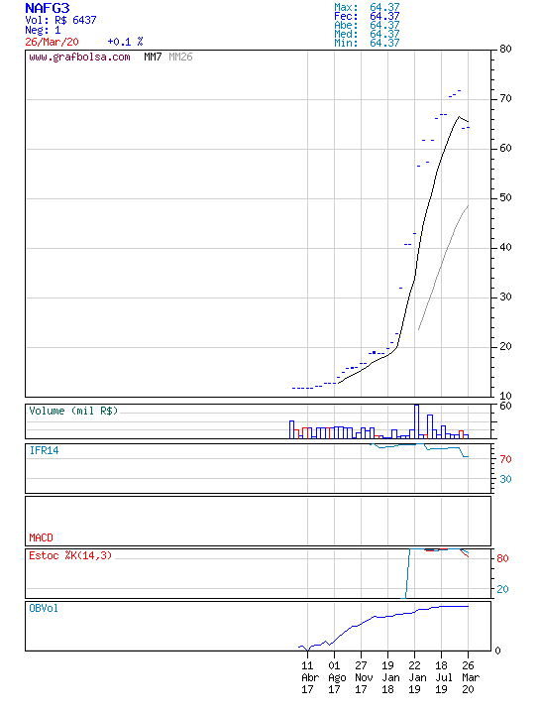Screen dimensions: 540x714
Task: Click the 80 level on Estoc axis
Action: click(502, 558)
